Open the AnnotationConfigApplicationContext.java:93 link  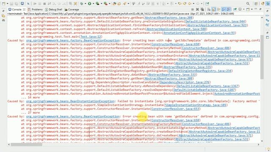tap(199, 33)
